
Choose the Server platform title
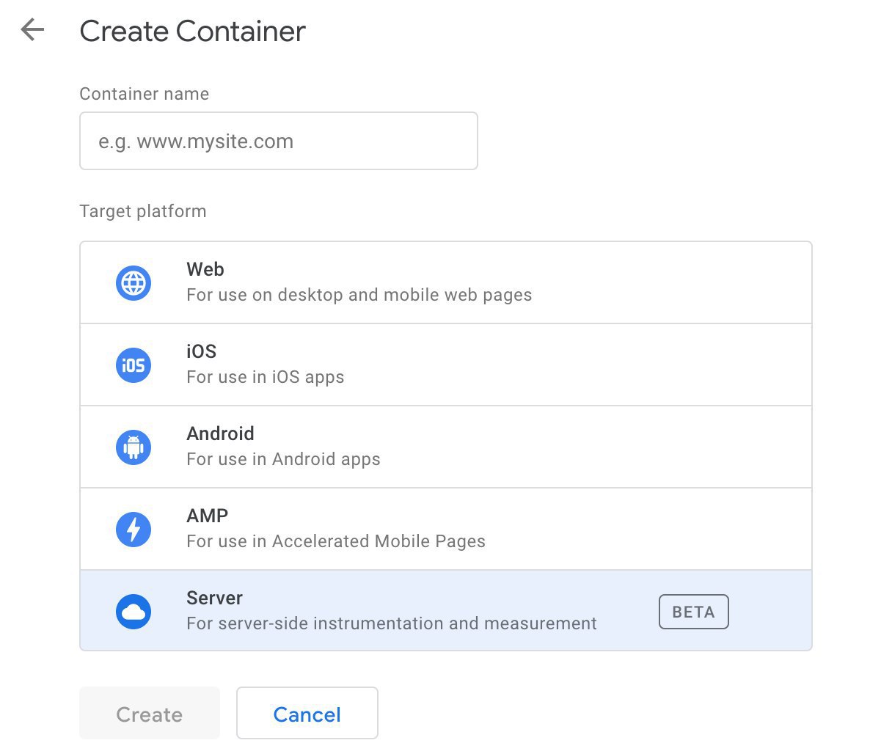point(215,598)
